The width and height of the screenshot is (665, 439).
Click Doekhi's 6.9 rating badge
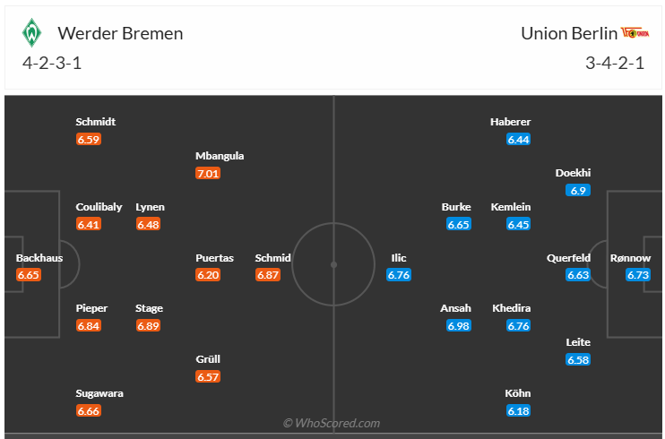[x=578, y=191]
